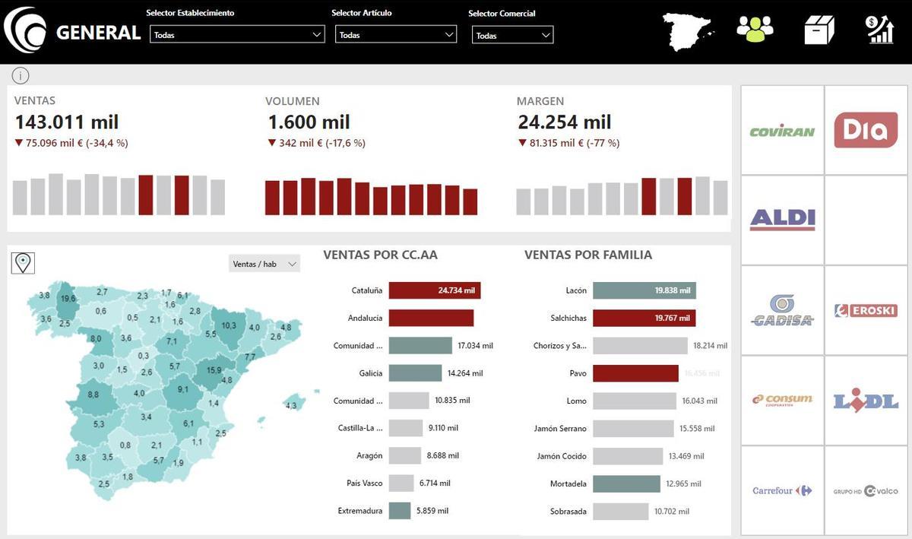Toggle the Eroski retailer filter tile
Viewport: 912px width, 539px height.
tap(866, 310)
